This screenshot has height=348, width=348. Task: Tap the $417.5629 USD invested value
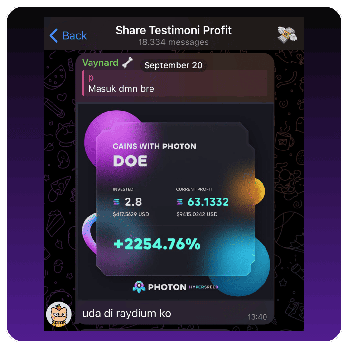click(131, 214)
